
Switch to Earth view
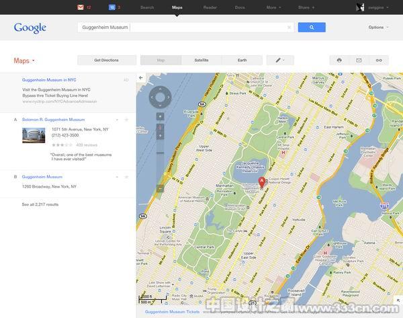click(x=242, y=61)
